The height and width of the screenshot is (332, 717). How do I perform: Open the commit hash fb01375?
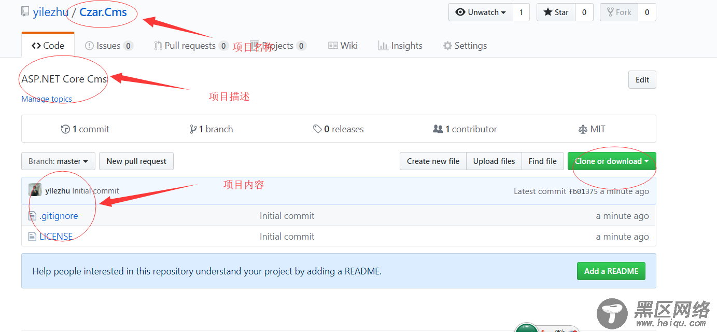[x=583, y=191]
